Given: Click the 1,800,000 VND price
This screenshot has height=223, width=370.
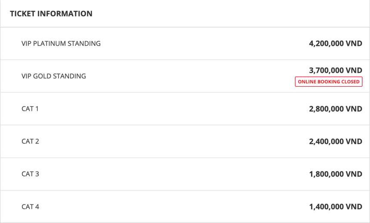Looking at the screenshot, I should pos(336,174).
